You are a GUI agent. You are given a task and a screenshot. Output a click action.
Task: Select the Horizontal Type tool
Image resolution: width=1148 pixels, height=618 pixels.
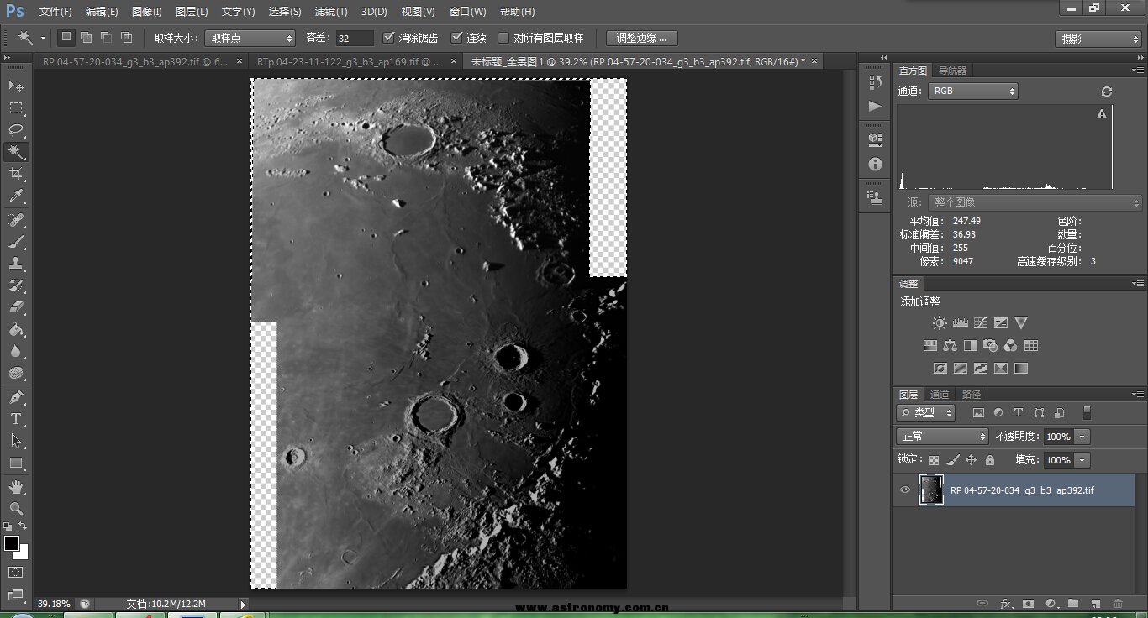[x=16, y=418]
